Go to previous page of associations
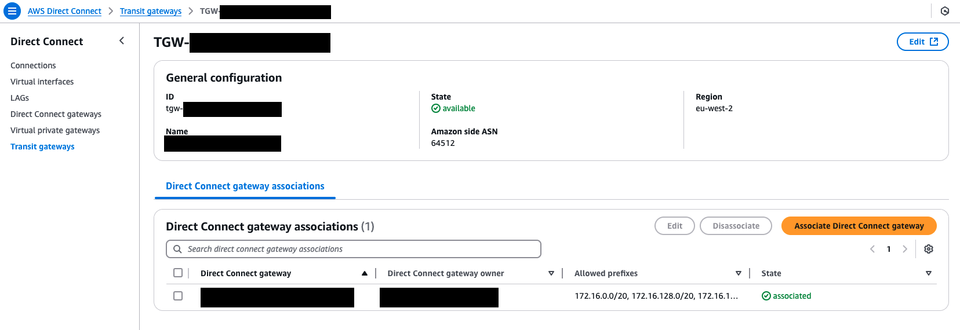 (872, 249)
